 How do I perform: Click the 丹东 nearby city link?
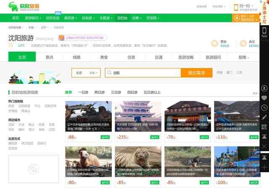(11, 129)
